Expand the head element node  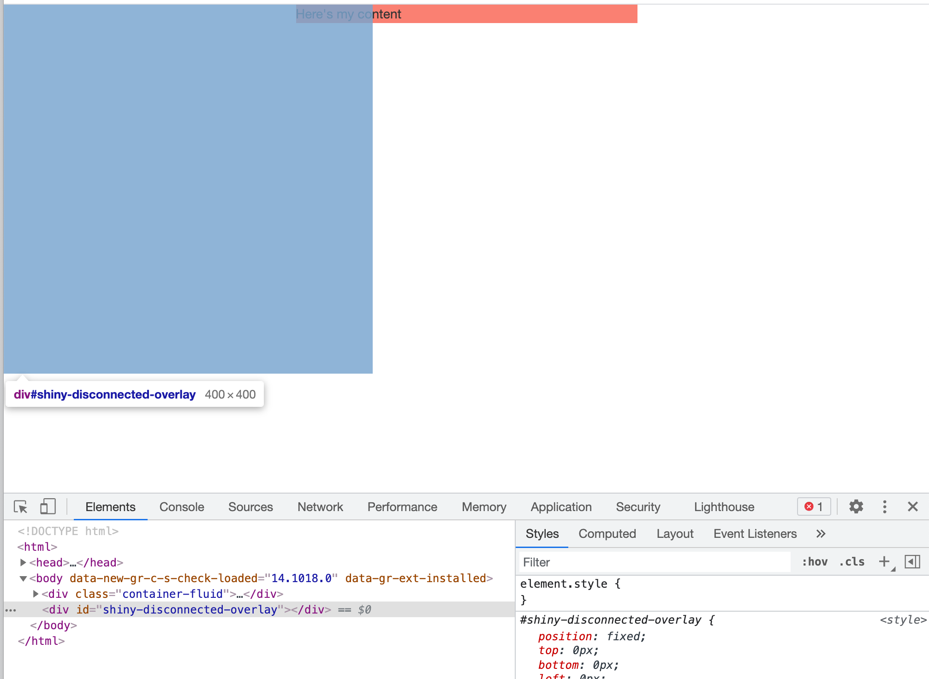pyautogui.click(x=23, y=562)
